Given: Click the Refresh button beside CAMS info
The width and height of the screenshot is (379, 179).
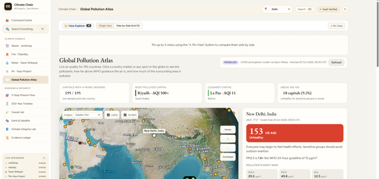Looking at the screenshot, I should tap(336, 62).
